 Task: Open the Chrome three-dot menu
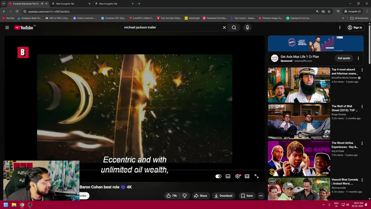click(x=367, y=12)
